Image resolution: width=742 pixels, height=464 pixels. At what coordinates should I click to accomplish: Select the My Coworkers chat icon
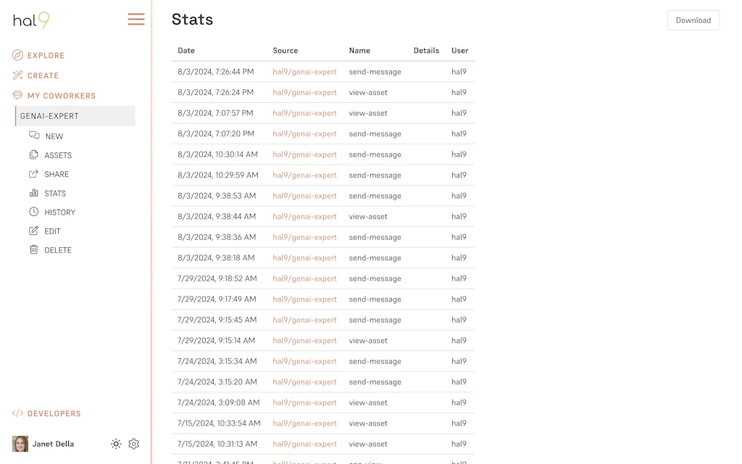[17, 96]
